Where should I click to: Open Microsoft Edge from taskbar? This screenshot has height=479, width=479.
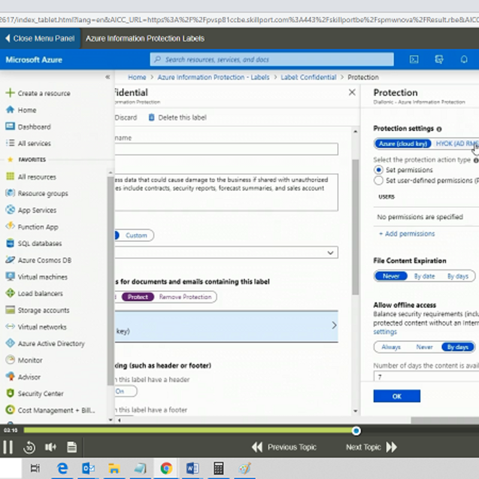[x=62, y=468]
